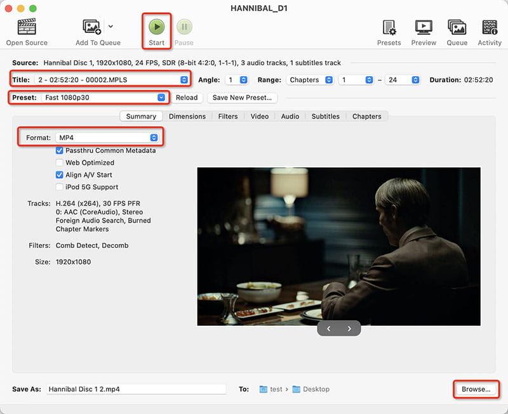Enable iPod 5G Support checkbox
Image resolution: width=508 pixels, height=414 pixels.
coord(60,187)
